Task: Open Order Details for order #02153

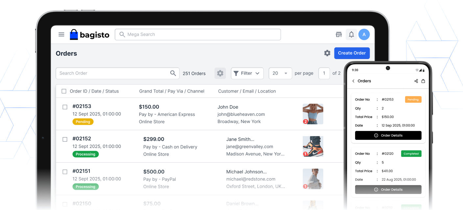Action: pos(388,135)
